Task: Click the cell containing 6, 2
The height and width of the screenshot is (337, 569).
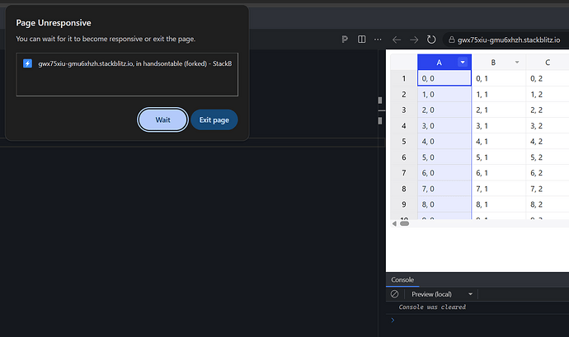Action: (548, 173)
